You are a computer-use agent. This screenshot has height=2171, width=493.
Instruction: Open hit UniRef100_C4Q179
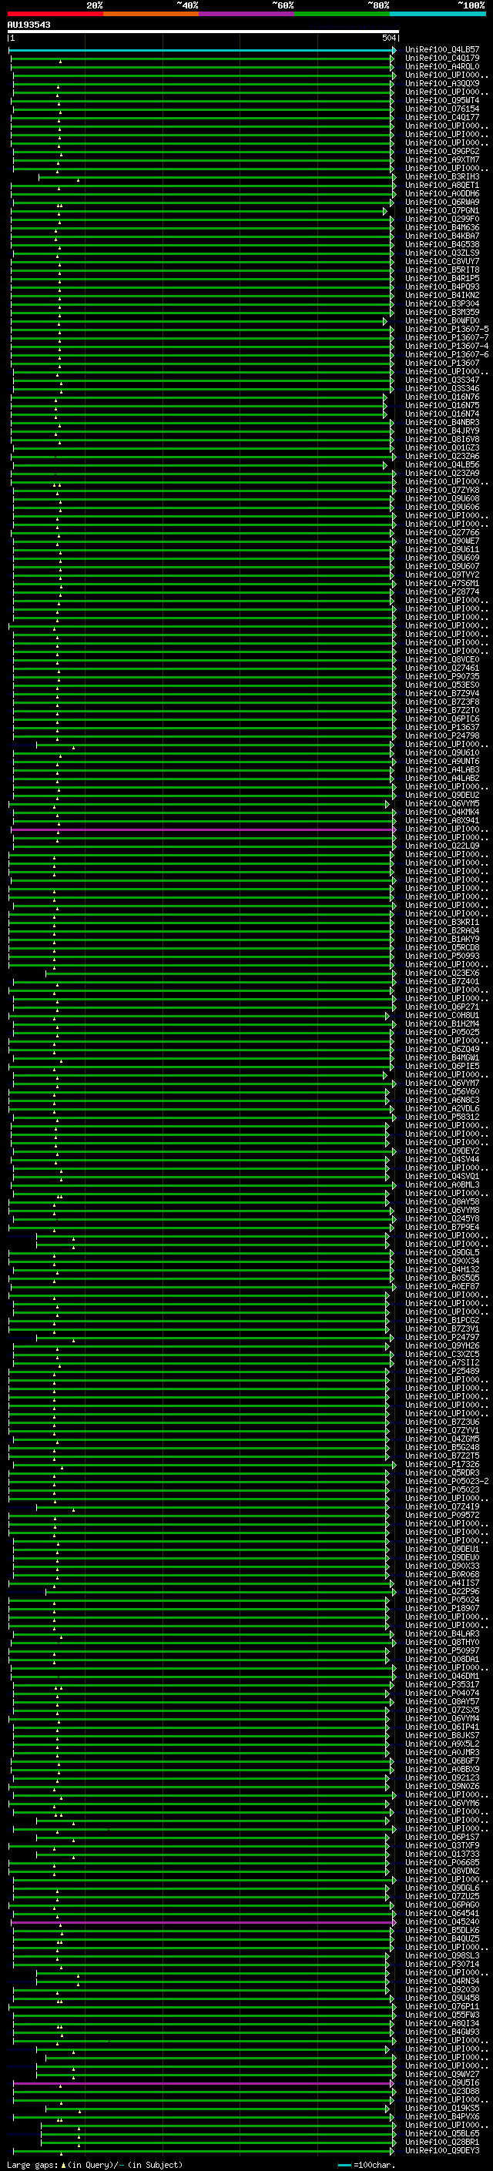pyautogui.click(x=442, y=59)
